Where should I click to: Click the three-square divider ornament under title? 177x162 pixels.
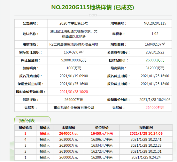(x=93, y=15)
